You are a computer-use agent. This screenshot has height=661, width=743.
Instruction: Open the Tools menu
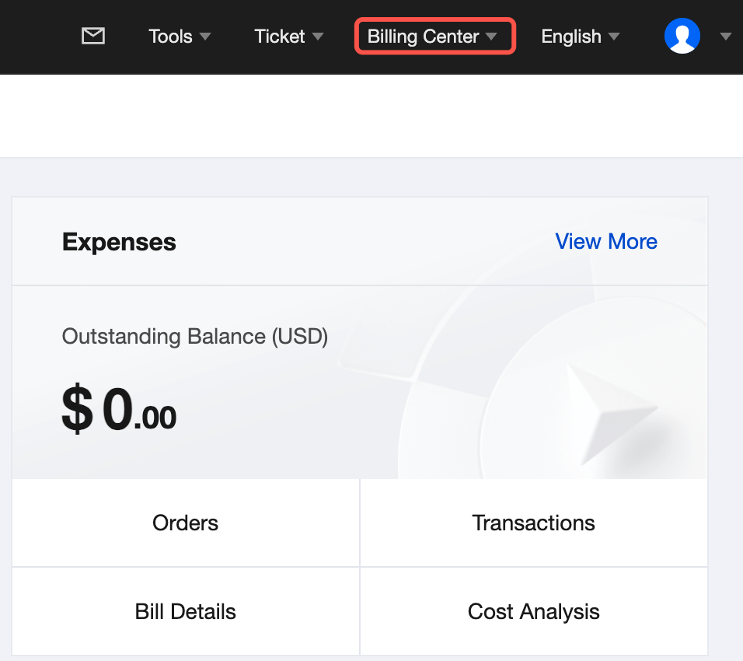click(x=170, y=37)
